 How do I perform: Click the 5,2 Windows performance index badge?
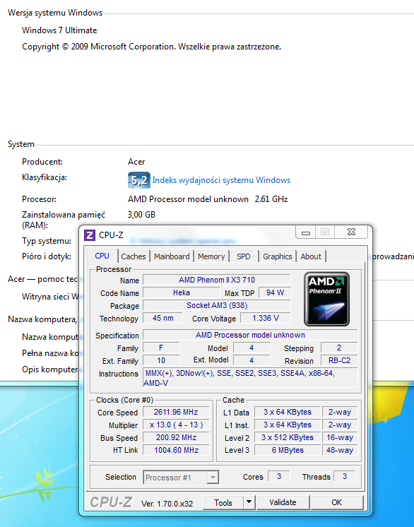[138, 180]
